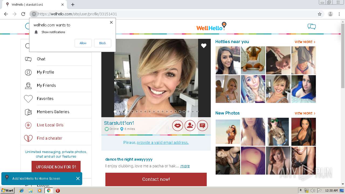The width and height of the screenshot is (345, 194).
Task: Open the redhead photo in New Photos
Action: (x=278, y=161)
